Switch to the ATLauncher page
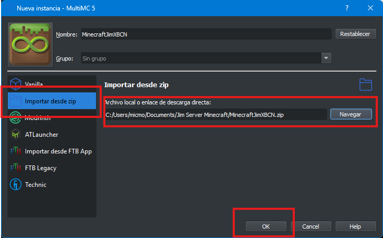 pos(41,134)
